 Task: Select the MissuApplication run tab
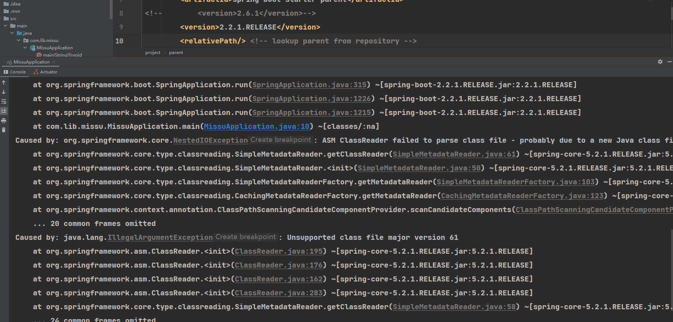31,62
